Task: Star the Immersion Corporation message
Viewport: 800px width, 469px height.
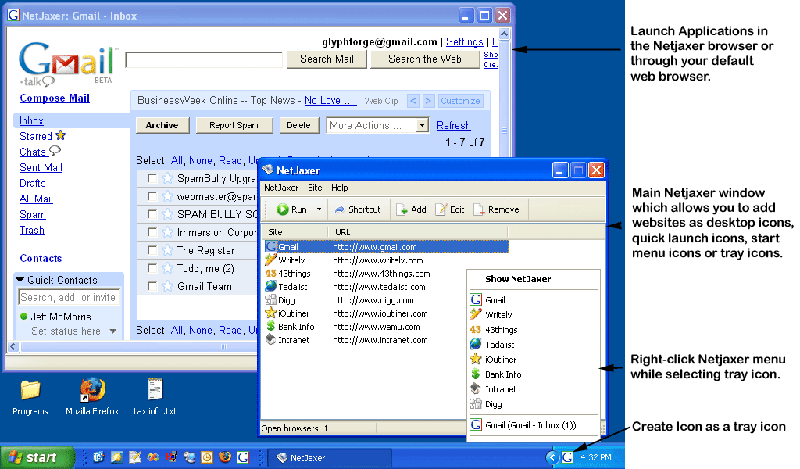Action: click(167, 232)
